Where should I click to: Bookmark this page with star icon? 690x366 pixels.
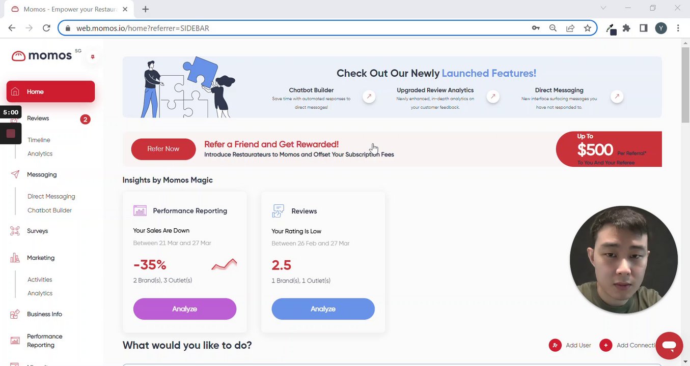588,28
